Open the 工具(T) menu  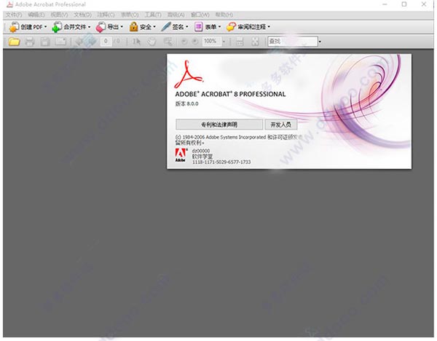(x=153, y=15)
